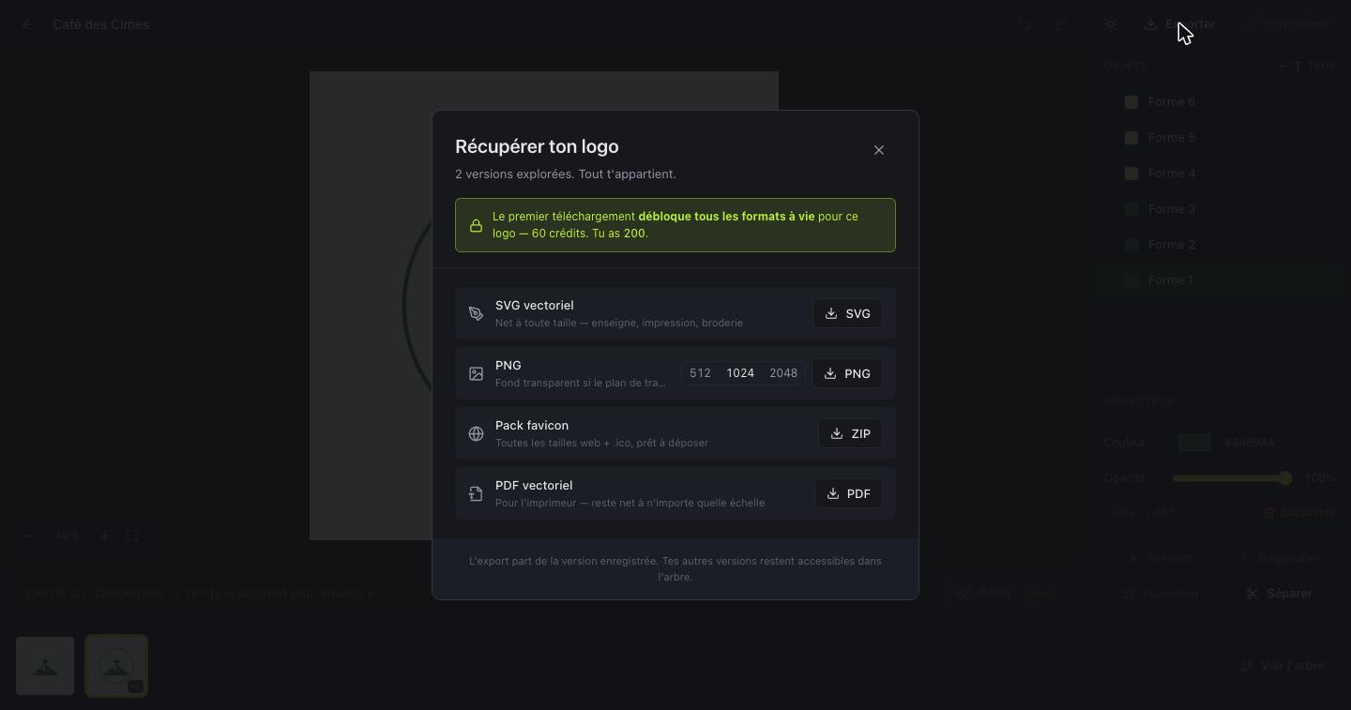The width and height of the screenshot is (1351, 710).
Task: Click the zoom in plus icon
Action: [104, 536]
